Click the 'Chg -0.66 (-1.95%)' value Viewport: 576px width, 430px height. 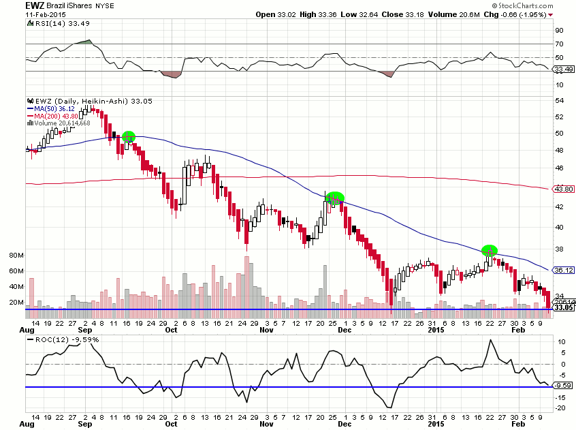pos(515,15)
